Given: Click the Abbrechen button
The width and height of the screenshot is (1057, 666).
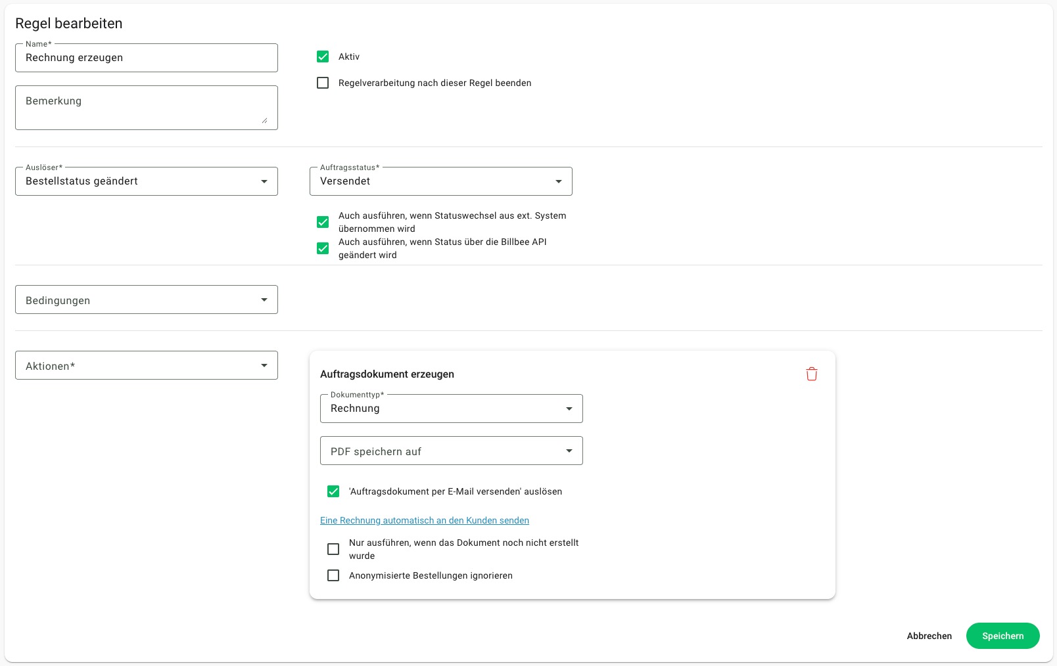Looking at the screenshot, I should 929,636.
